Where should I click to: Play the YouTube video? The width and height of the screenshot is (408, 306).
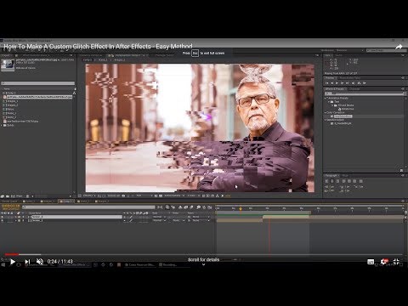coord(13,262)
